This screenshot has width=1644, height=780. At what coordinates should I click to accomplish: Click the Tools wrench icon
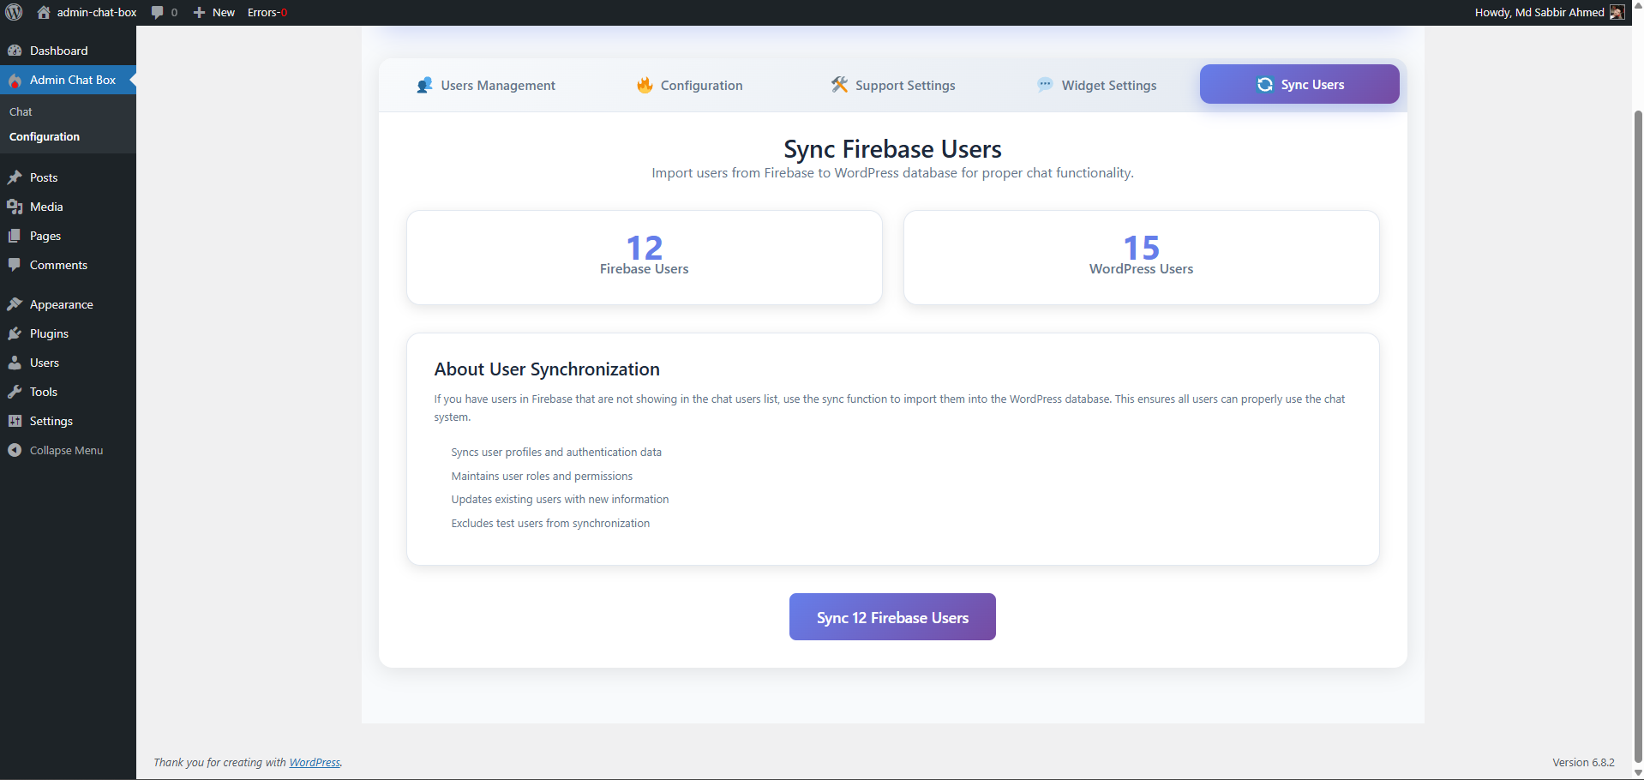[15, 392]
